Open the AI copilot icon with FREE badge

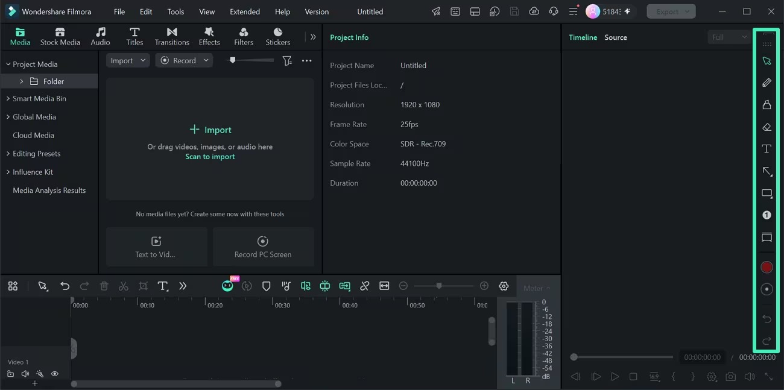click(228, 286)
